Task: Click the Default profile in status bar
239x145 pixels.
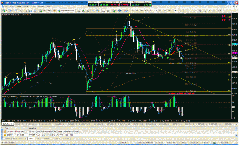Action: (x=123, y=143)
